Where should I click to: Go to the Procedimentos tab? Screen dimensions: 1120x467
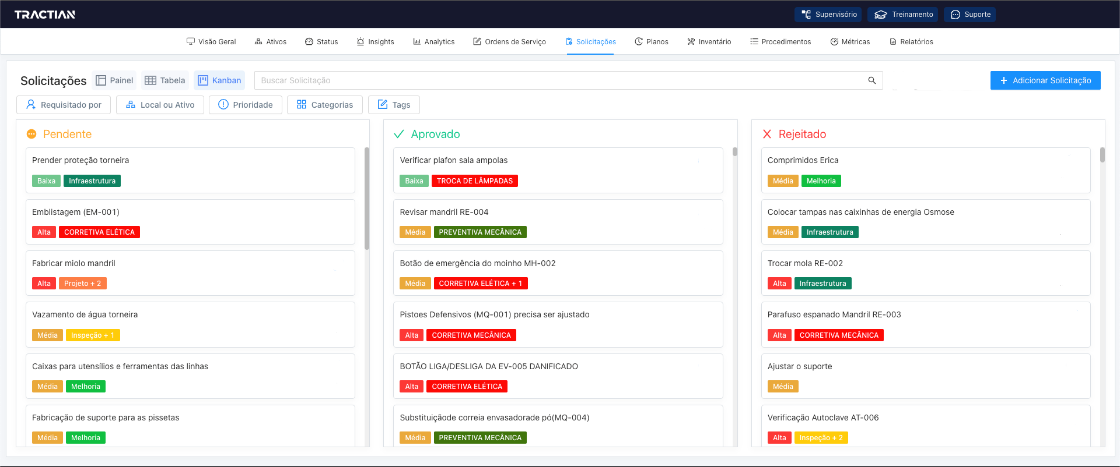780,42
